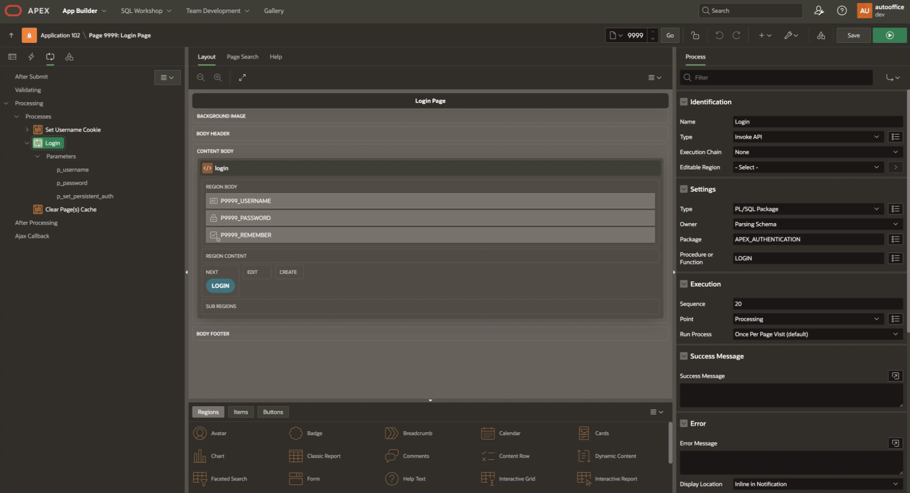The height and width of the screenshot is (493, 910).
Task: Switch to the Help tab
Action: (x=276, y=57)
